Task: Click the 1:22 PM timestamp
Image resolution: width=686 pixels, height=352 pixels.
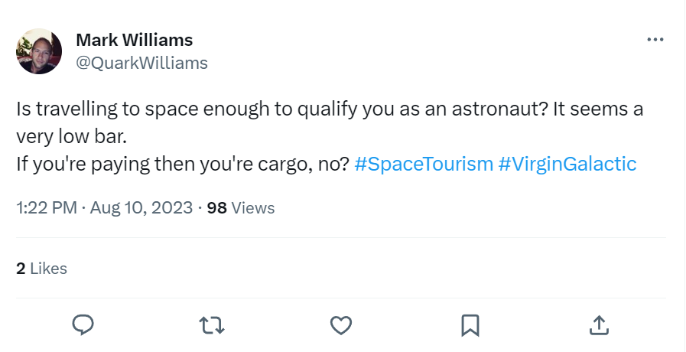Action: point(47,207)
